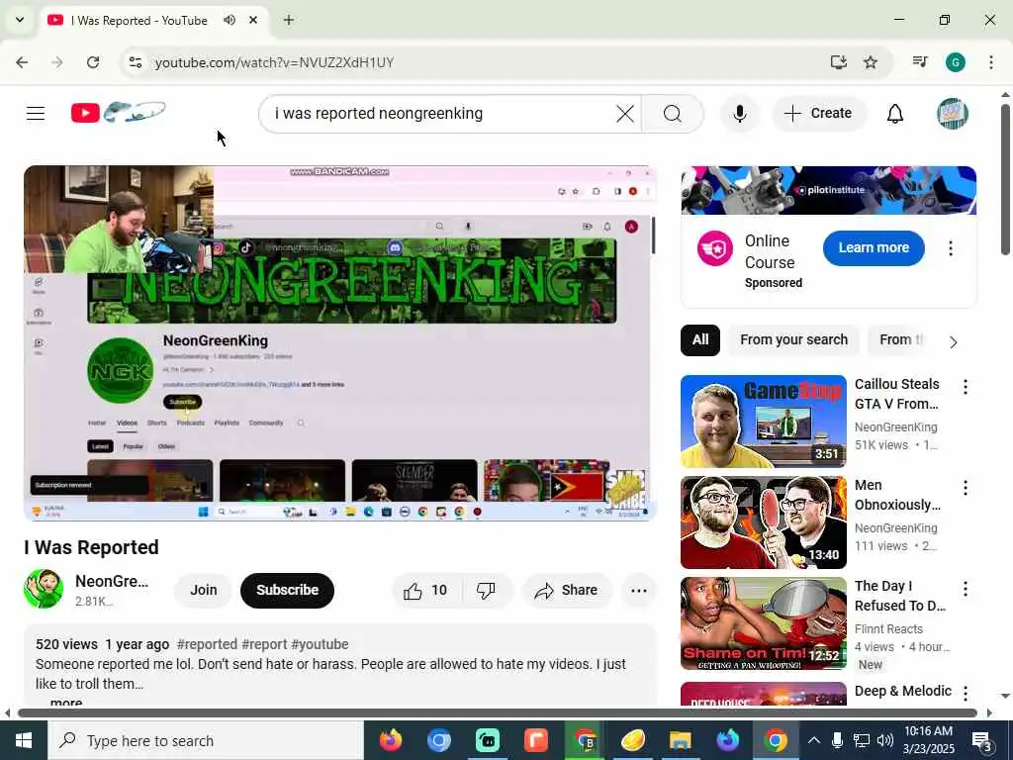This screenshot has height=760, width=1013.
Task: Close the I Was Reported tab
Action: tap(253, 20)
